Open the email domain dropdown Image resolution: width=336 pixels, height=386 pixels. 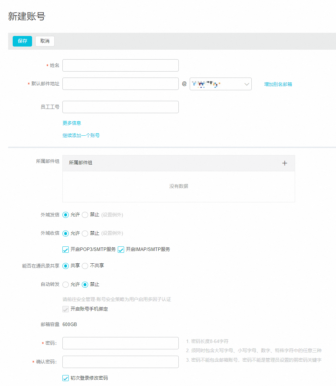point(220,84)
